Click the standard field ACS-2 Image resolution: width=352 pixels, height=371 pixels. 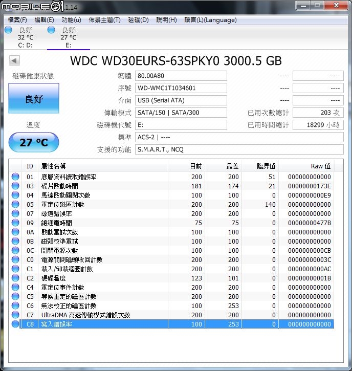[x=239, y=137]
